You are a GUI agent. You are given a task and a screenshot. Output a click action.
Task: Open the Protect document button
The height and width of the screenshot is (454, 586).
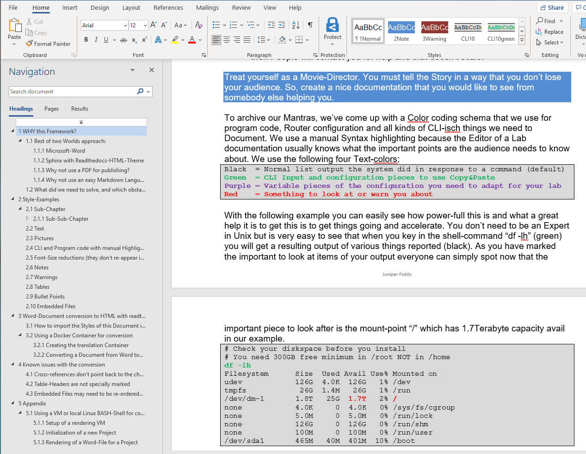pyautogui.click(x=333, y=31)
